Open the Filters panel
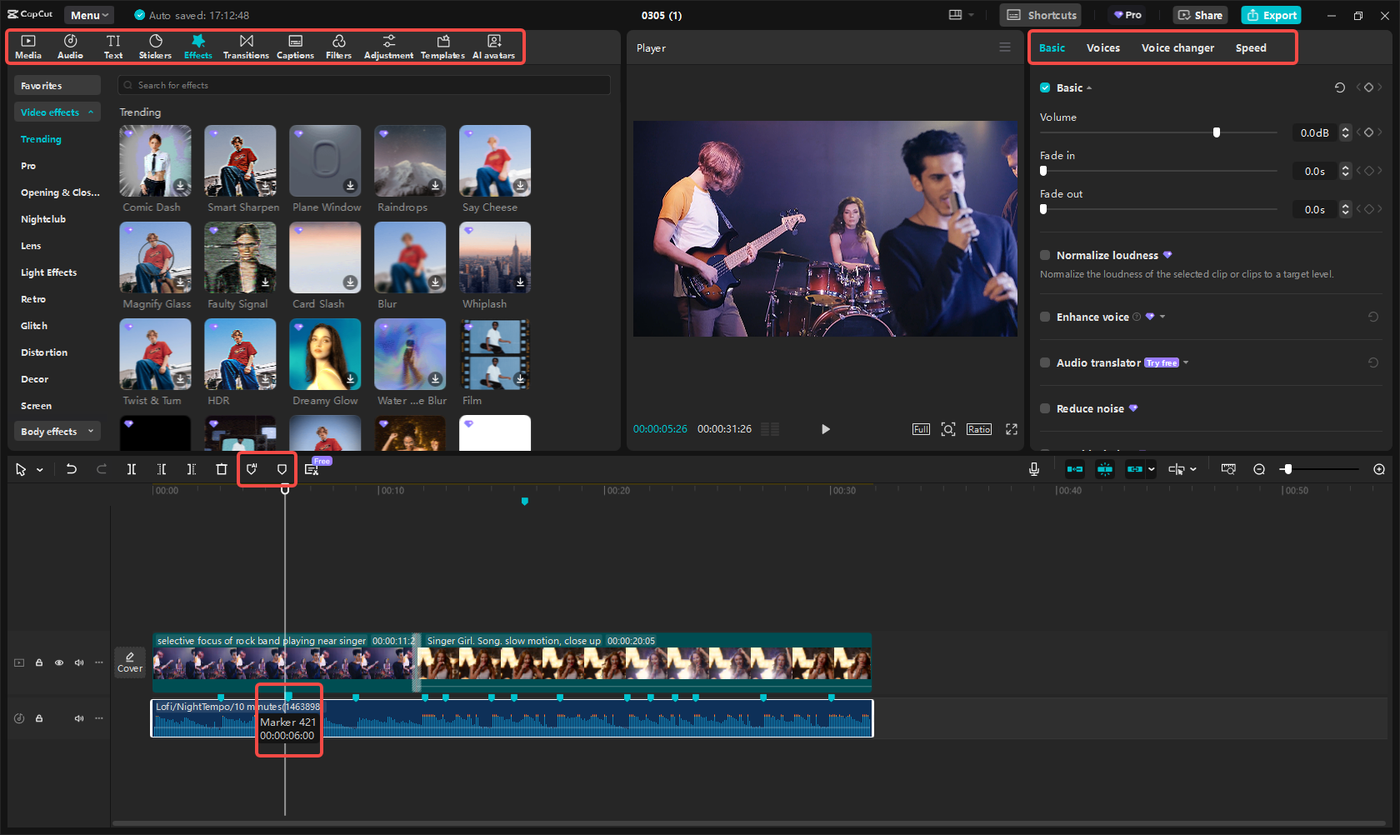This screenshot has width=1400, height=835. (x=338, y=46)
